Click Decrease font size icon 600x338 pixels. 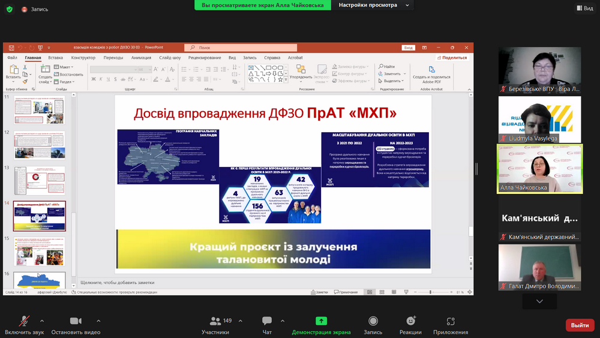[x=163, y=69]
